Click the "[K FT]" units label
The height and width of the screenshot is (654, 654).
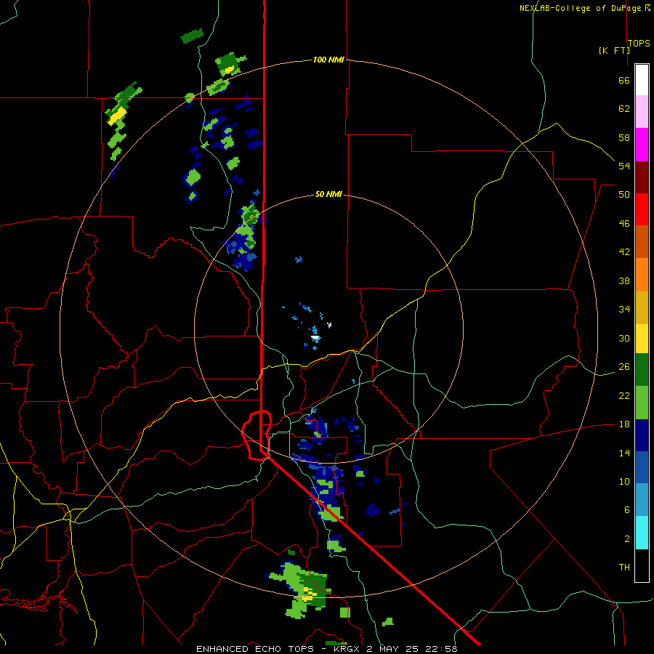(x=614, y=50)
